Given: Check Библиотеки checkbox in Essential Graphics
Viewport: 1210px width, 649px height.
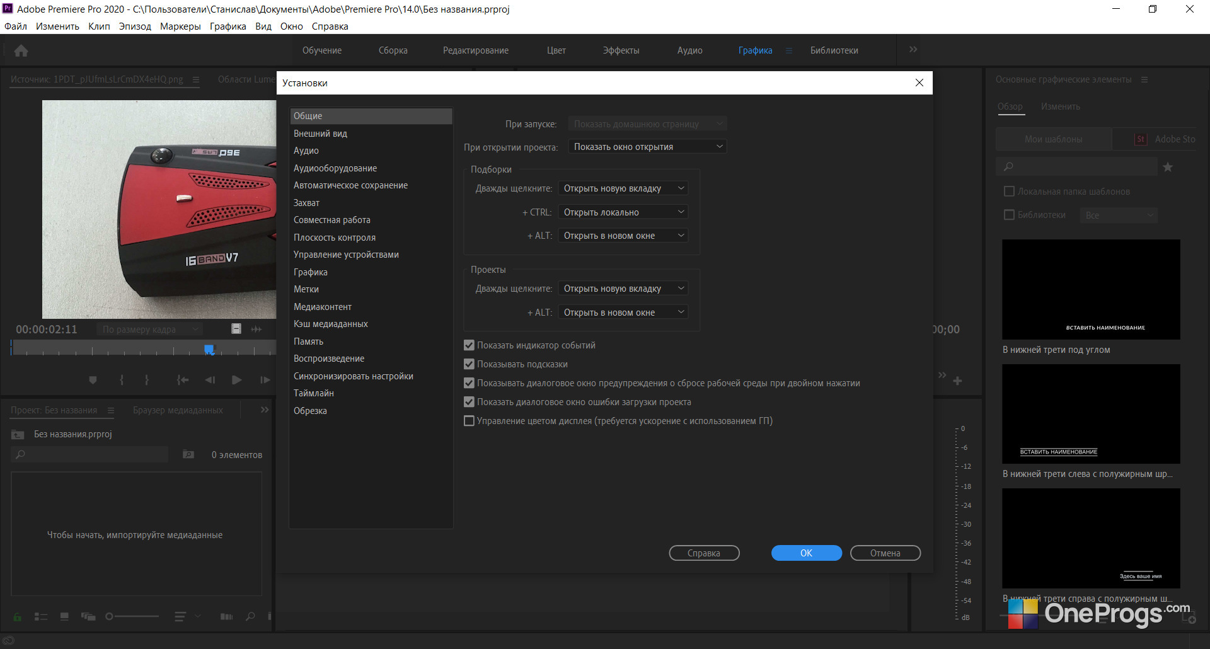Looking at the screenshot, I should click(x=1009, y=215).
